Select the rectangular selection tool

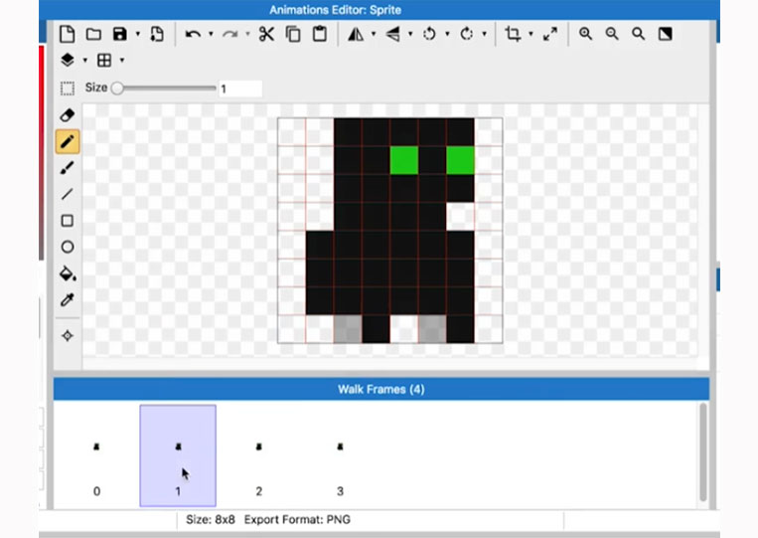coord(68,89)
